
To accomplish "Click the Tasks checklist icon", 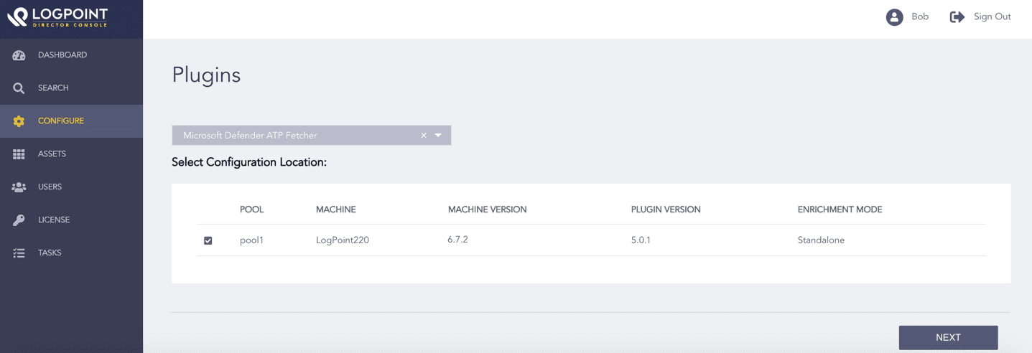I will (19, 253).
